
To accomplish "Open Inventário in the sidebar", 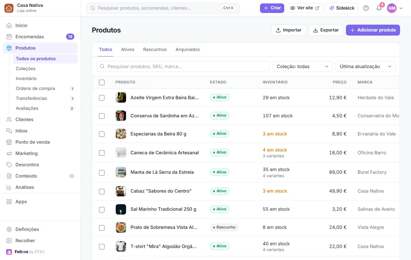I will [45, 78].
